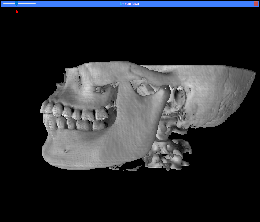Click the small mental foramen hole on jaw
This screenshot has height=222, width=260.
pos(66,150)
